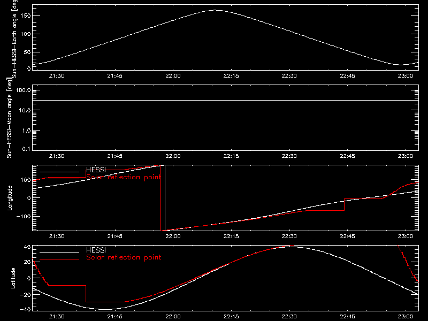Click the 50 tick on Earth angle plot
The height and width of the screenshot is (321, 428).
(27, 52)
